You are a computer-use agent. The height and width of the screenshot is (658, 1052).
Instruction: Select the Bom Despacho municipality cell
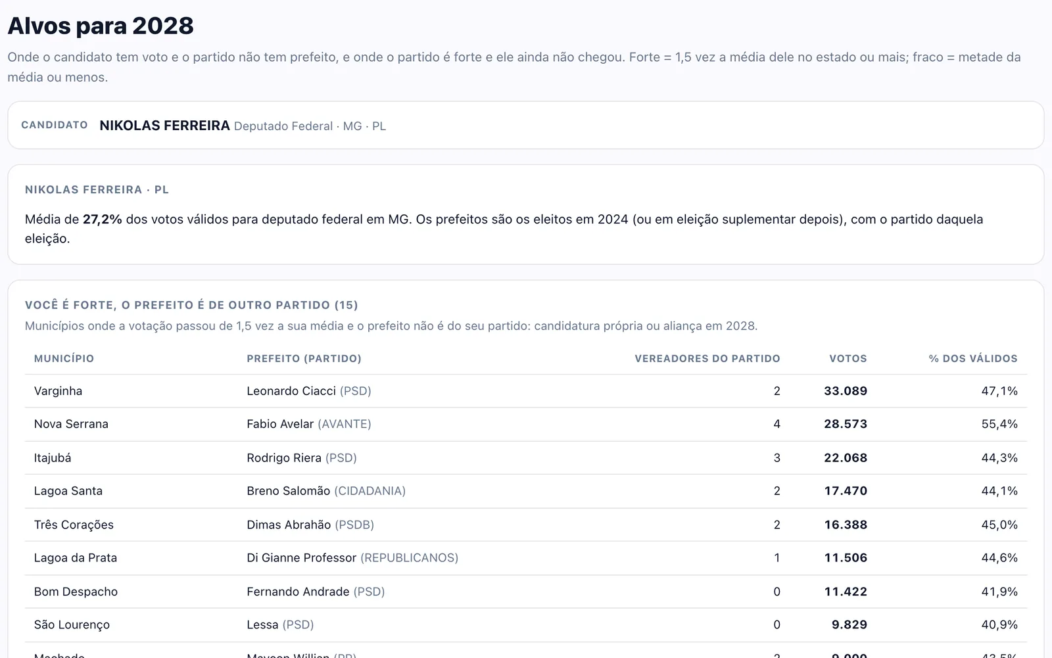[76, 592]
